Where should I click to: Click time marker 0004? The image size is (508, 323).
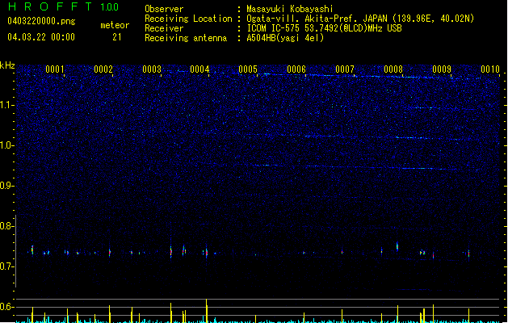point(200,69)
